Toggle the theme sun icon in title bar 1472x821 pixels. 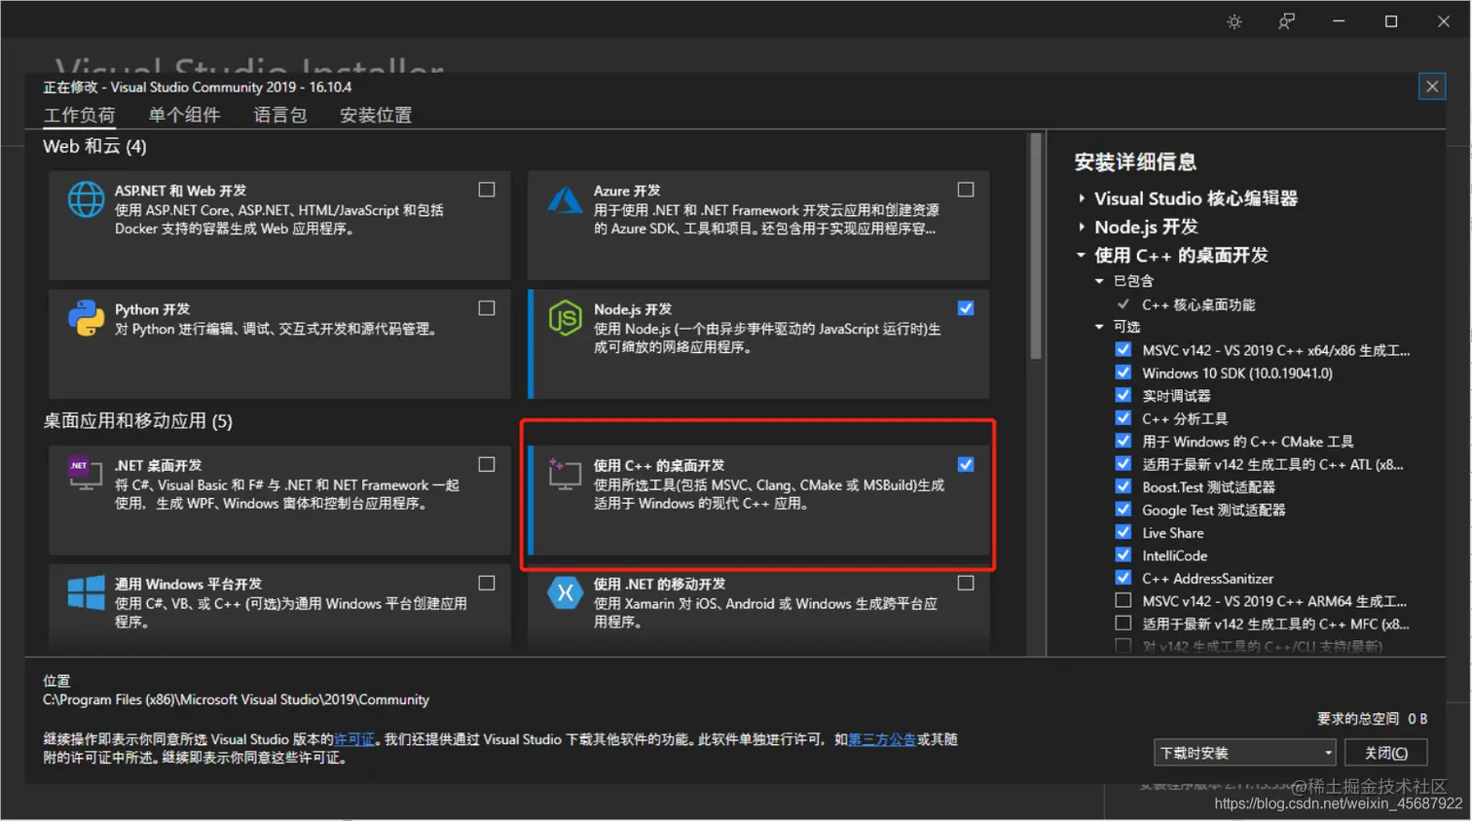point(1234,21)
